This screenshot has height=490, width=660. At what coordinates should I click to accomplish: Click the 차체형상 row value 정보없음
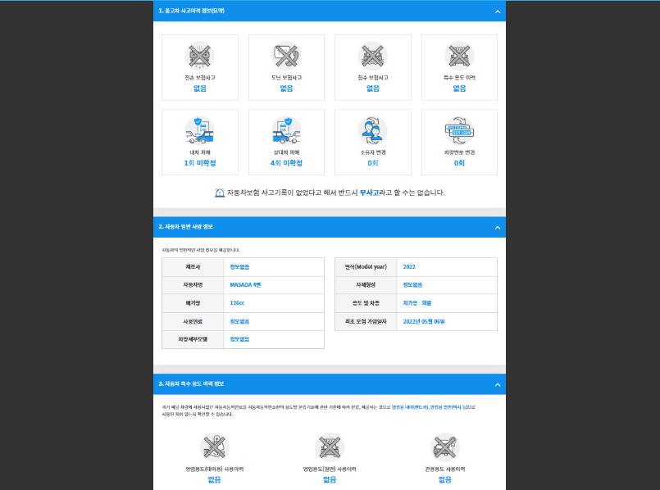[412, 285]
